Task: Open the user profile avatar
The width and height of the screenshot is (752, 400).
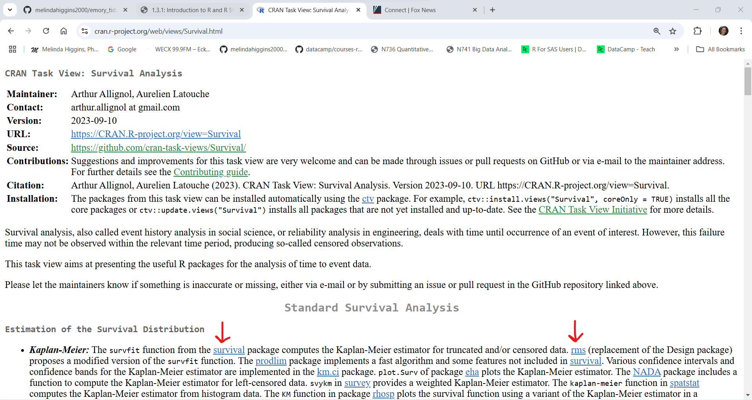Action: coord(723,31)
